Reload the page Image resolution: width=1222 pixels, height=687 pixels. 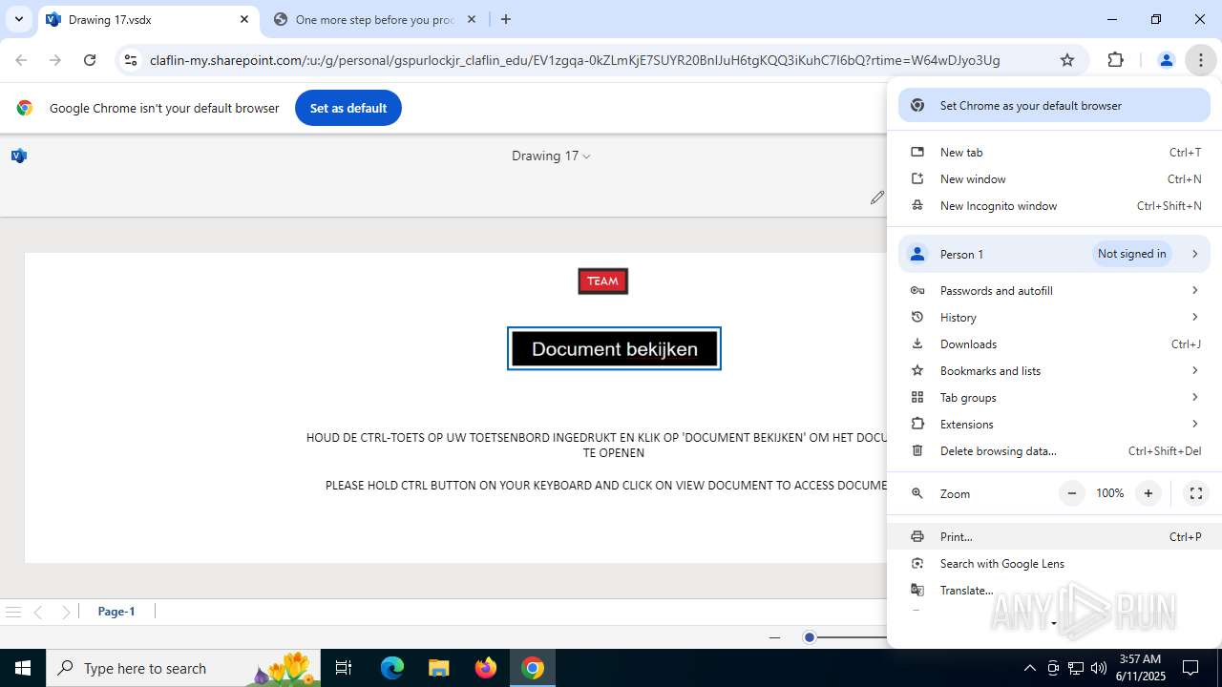(x=90, y=60)
